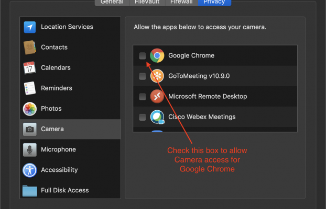Open the FileVault tab
The image size is (326, 209).
point(147,2)
